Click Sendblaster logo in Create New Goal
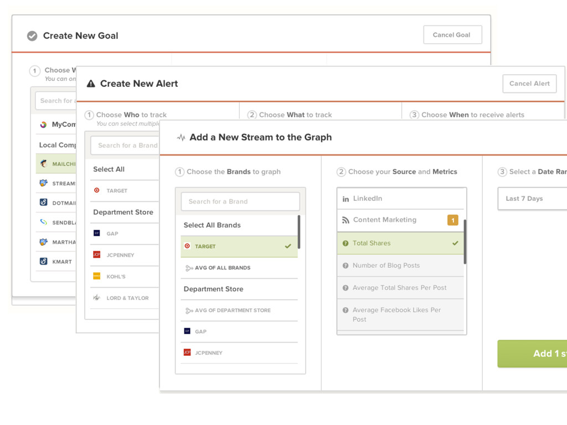 click(x=43, y=222)
